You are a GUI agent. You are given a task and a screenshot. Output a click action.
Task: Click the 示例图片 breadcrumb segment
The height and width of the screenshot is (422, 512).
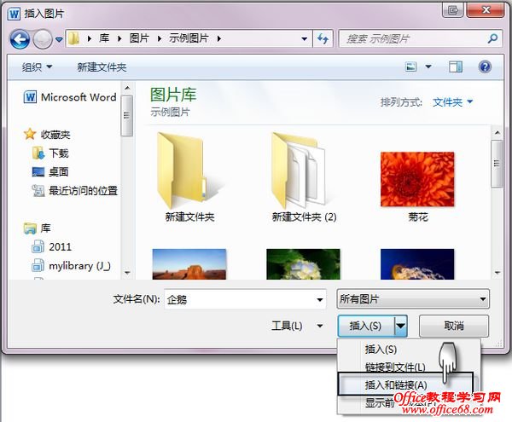[189, 38]
